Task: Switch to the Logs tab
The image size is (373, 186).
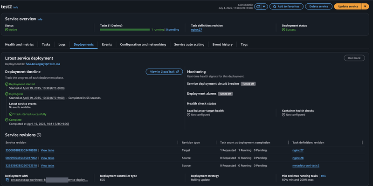Action: 62,44
